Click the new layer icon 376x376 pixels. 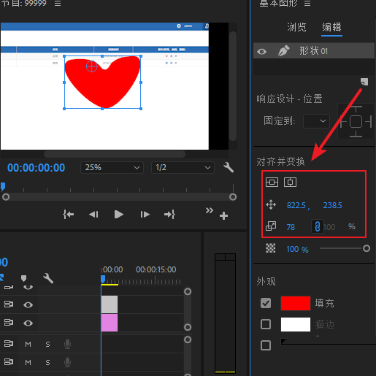pos(364,82)
